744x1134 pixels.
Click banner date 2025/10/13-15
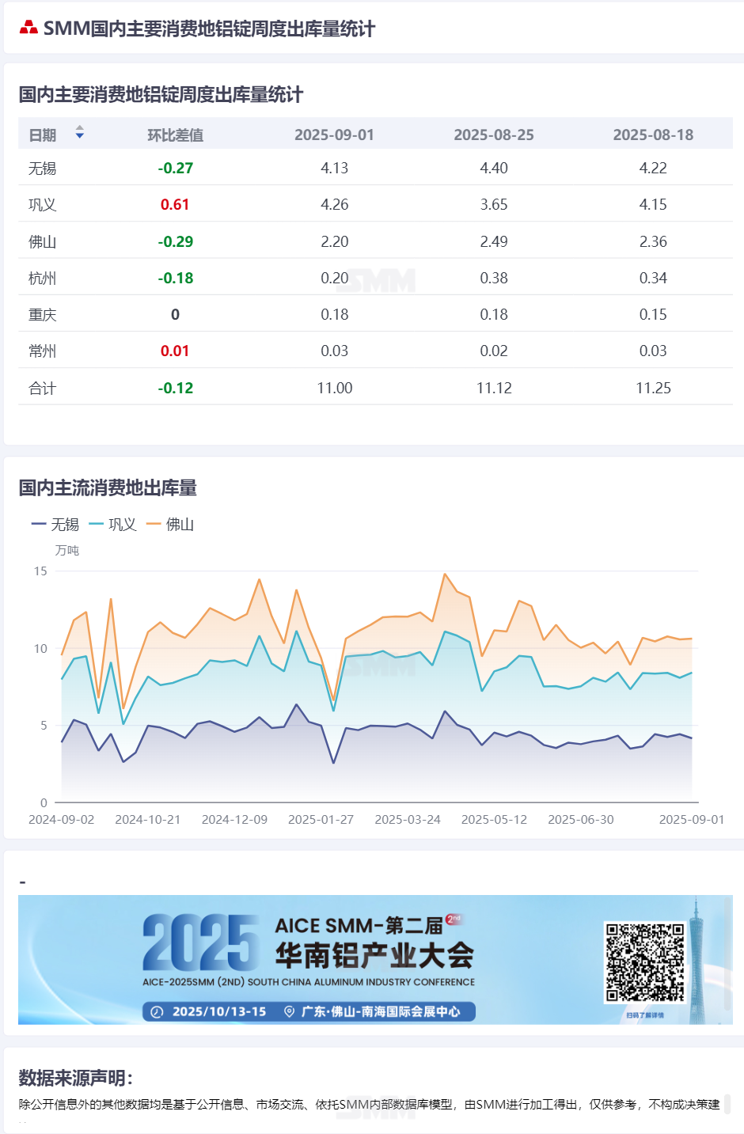coord(219,1011)
